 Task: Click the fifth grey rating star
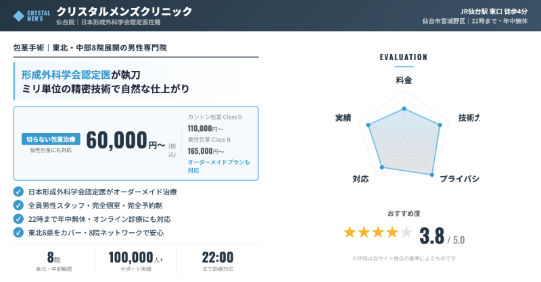pyautogui.click(x=406, y=233)
